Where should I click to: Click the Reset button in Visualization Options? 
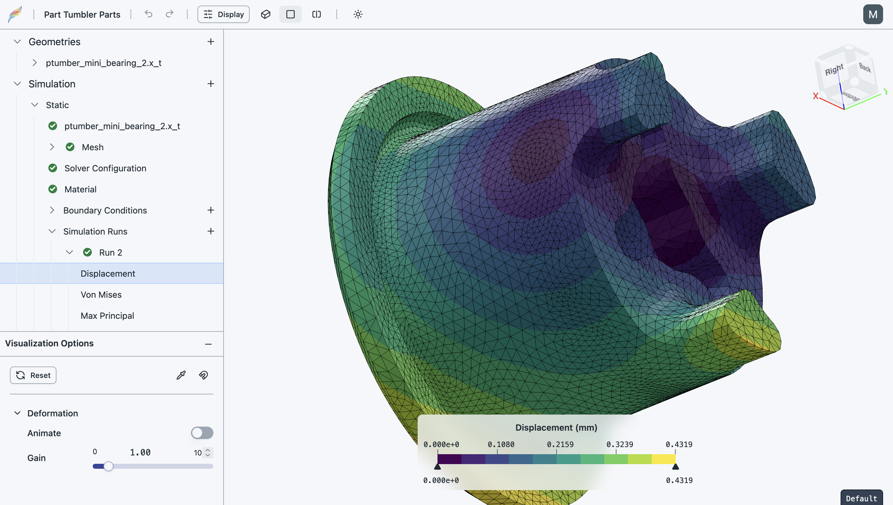point(33,375)
